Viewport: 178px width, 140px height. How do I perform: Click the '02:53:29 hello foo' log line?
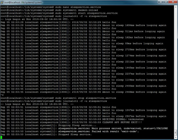click(x=58, y=22)
